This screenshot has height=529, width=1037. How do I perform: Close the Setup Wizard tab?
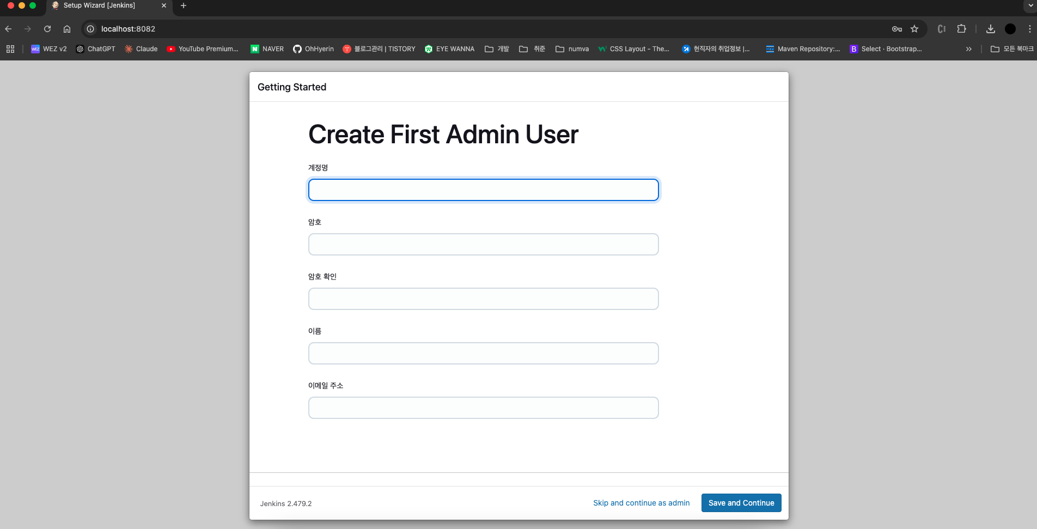tap(164, 5)
